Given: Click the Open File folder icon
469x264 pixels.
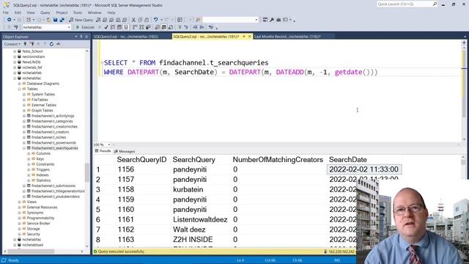Looking at the screenshot, I should 48,20.
